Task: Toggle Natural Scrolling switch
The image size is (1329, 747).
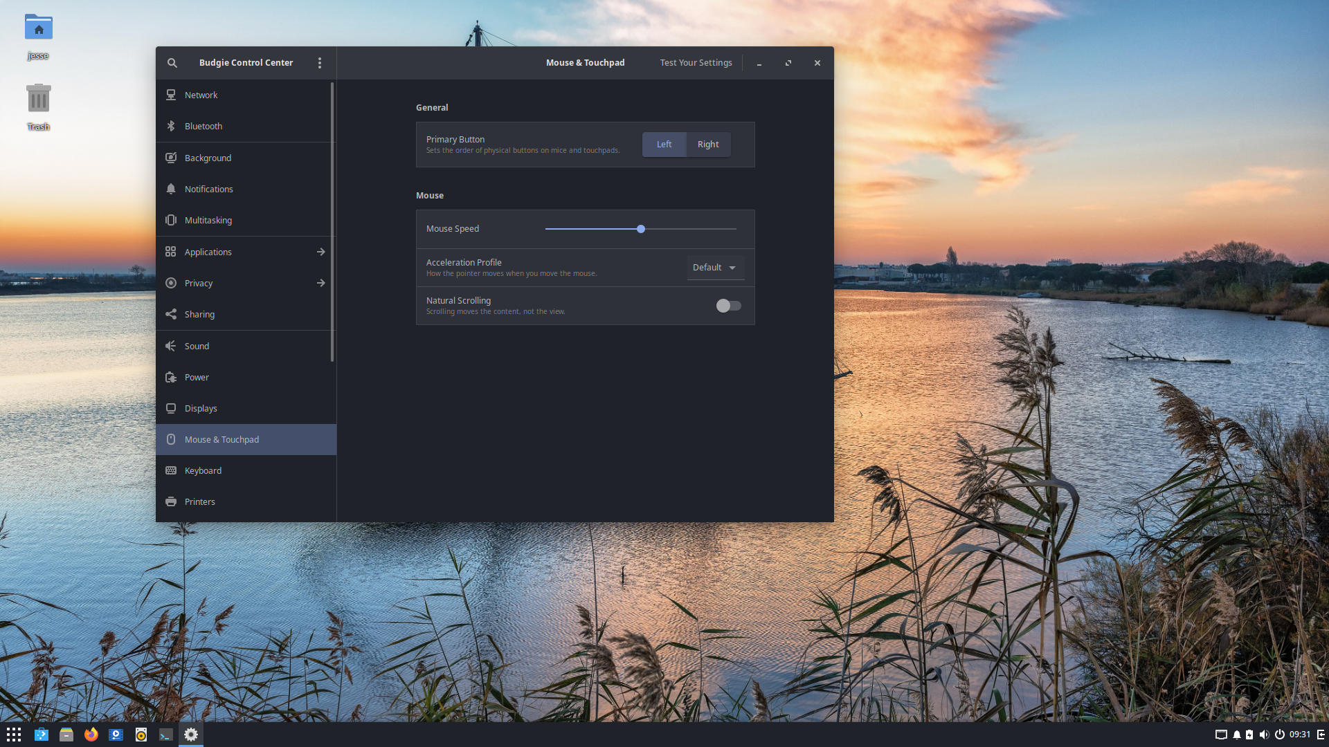Action: (x=728, y=306)
